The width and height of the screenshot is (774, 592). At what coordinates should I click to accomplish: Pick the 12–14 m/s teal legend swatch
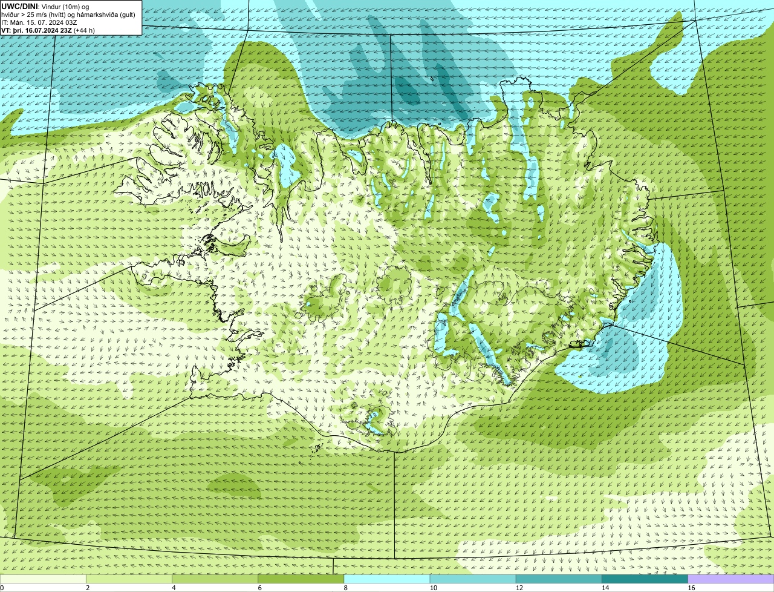[x=559, y=579]
